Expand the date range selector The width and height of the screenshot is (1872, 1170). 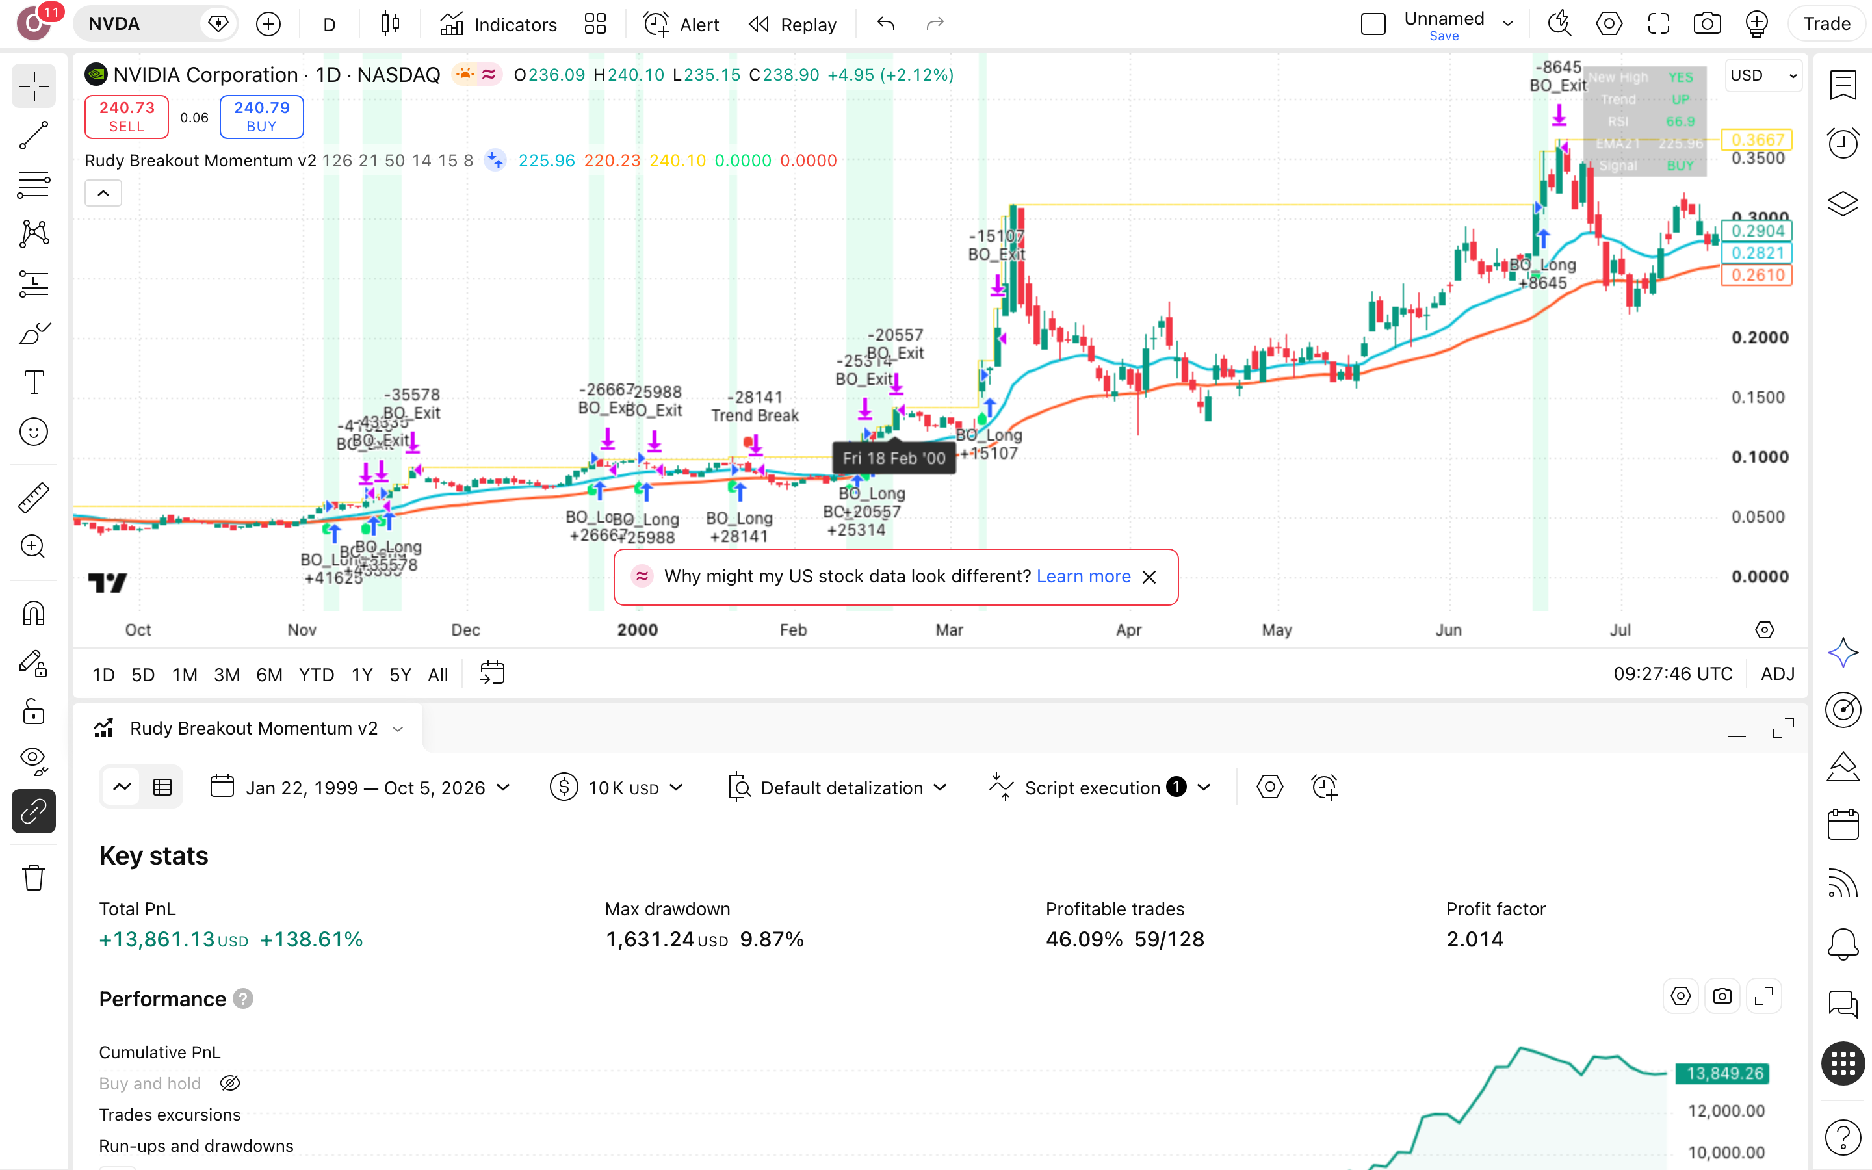361,788
